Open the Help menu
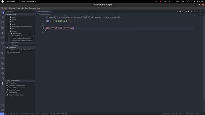This screenshot has height=115, width=205. (x=38, y=8)
